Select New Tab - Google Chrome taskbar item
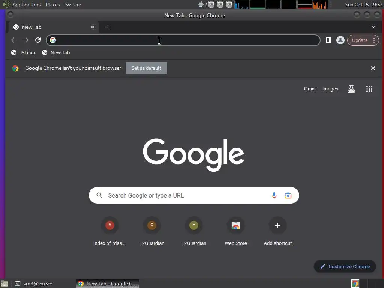Viewport: 384px width, 288px height. [108, 283]
